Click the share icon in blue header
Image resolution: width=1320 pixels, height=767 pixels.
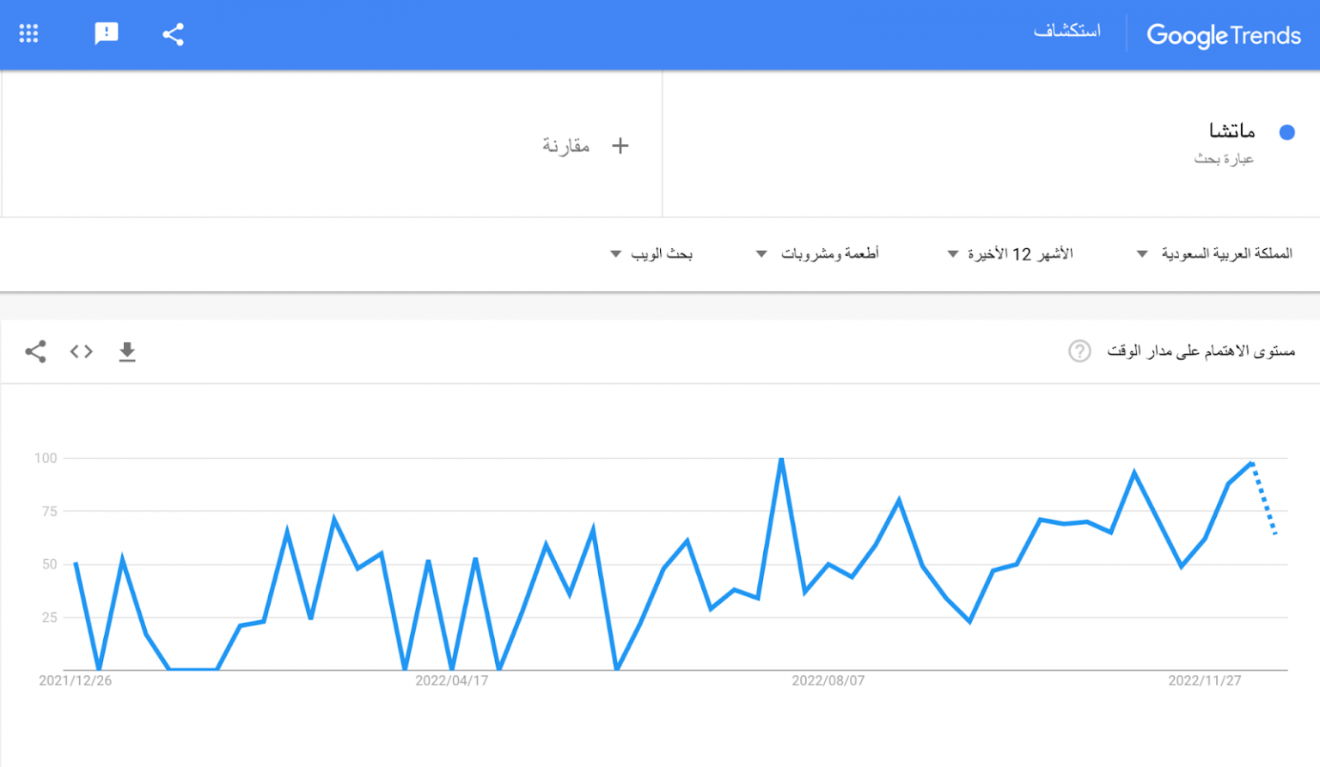point(173,34)
